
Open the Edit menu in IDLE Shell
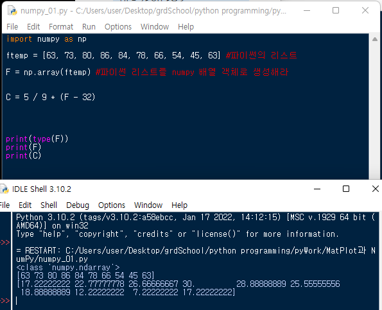[25, 205]
